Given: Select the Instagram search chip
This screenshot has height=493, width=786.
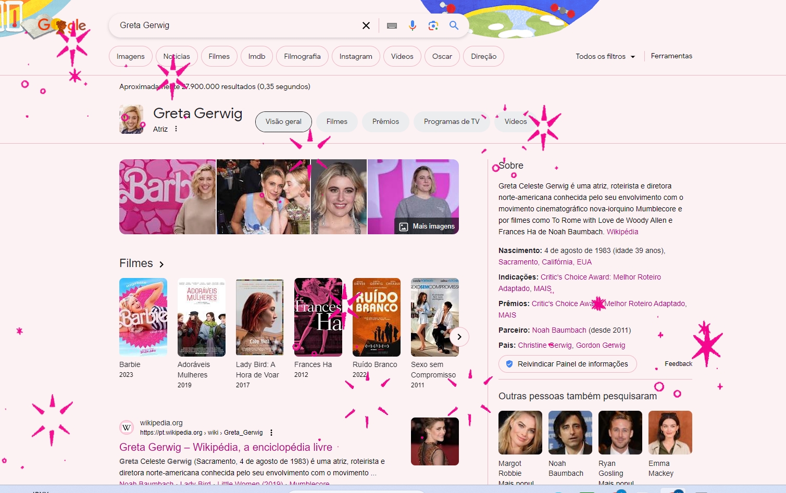Looking at the screenshot, I should pyautogui.click(x=356, y=56).
